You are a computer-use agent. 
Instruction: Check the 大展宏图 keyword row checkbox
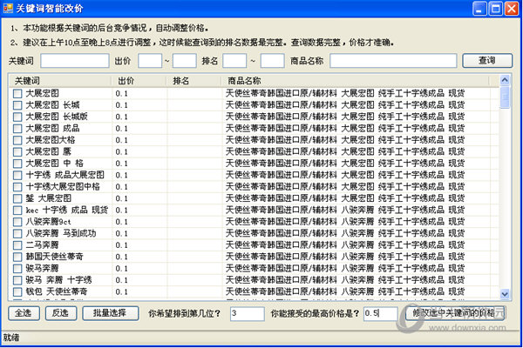17,94
